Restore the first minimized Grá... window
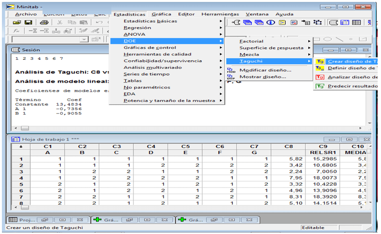The width and height of the screenshot is (381, 234). [x=129, y=220]
